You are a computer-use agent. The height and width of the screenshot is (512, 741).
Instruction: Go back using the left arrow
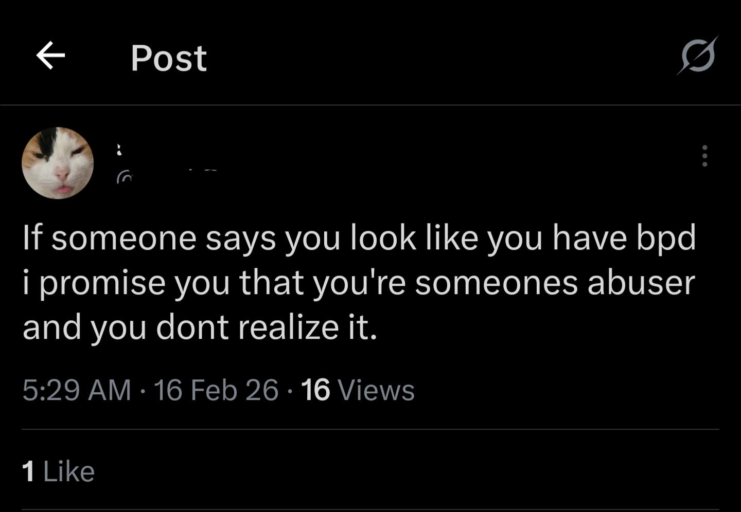coord(50,55)
